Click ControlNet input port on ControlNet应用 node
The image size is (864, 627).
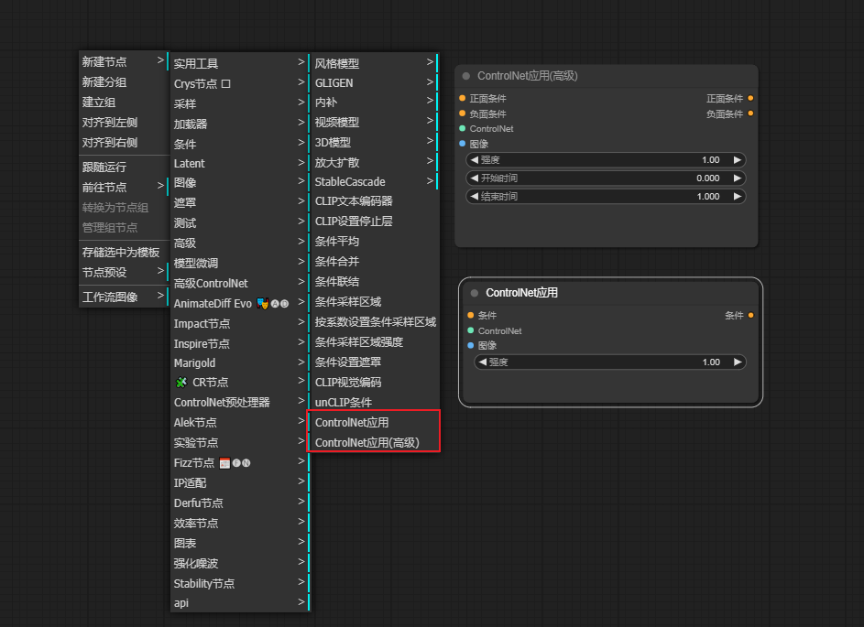pos(471,330)
